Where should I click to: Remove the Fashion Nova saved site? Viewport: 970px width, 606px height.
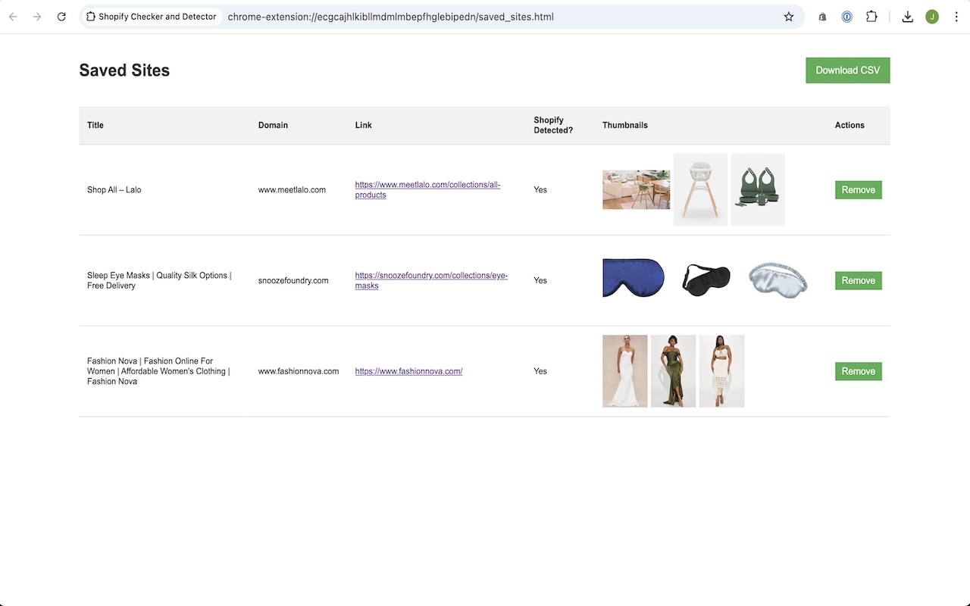point(858,371)
